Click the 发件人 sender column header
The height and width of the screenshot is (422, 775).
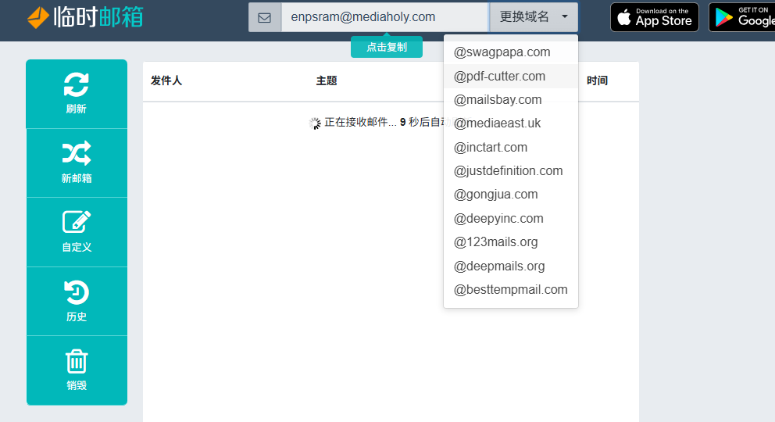[x=166, y=80]
